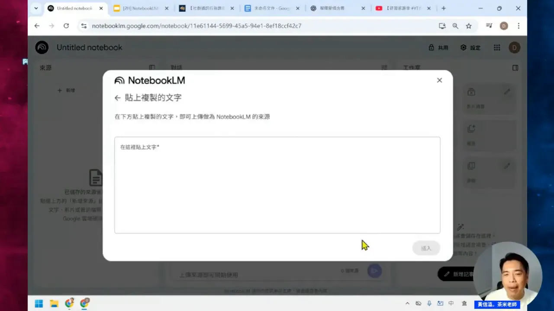Open the second Chrome taskbar icon
This screenshot has width=554, height=311.
point(84,304)
